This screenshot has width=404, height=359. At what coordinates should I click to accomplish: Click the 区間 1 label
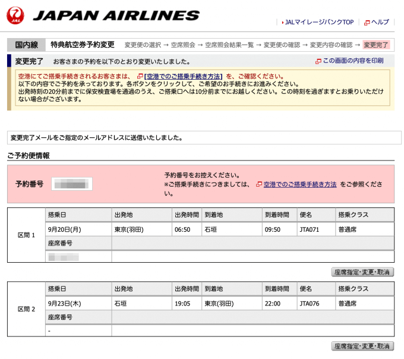click(x=26, y=235)
